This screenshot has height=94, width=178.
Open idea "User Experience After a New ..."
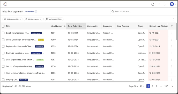pyautogui.click(x=20, y=60)
